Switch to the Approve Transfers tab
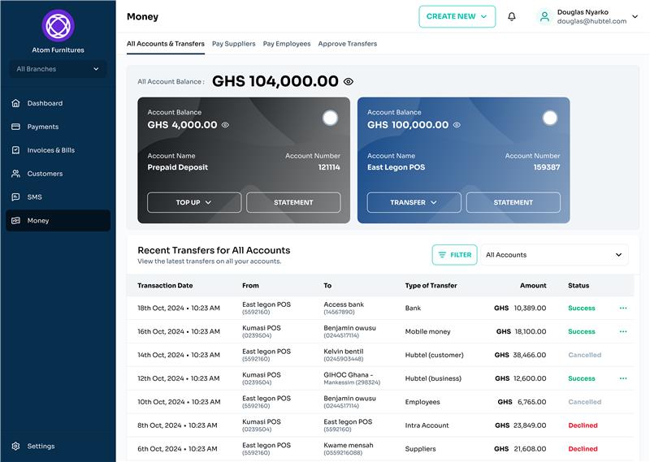The image size is (650, 462). point(347,44)
